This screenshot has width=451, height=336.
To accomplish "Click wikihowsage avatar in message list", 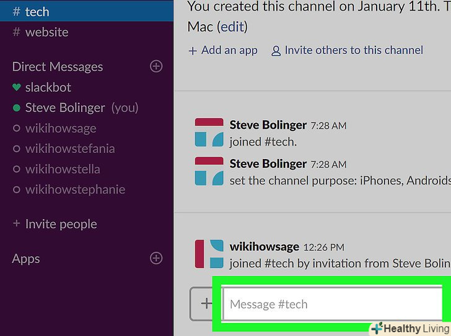I will point(209,254).
